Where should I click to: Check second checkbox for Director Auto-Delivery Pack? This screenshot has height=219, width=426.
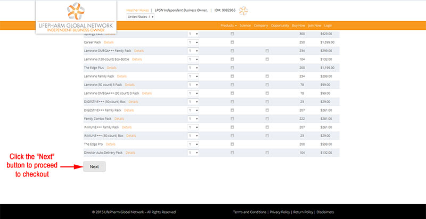(x=267, y=153)
